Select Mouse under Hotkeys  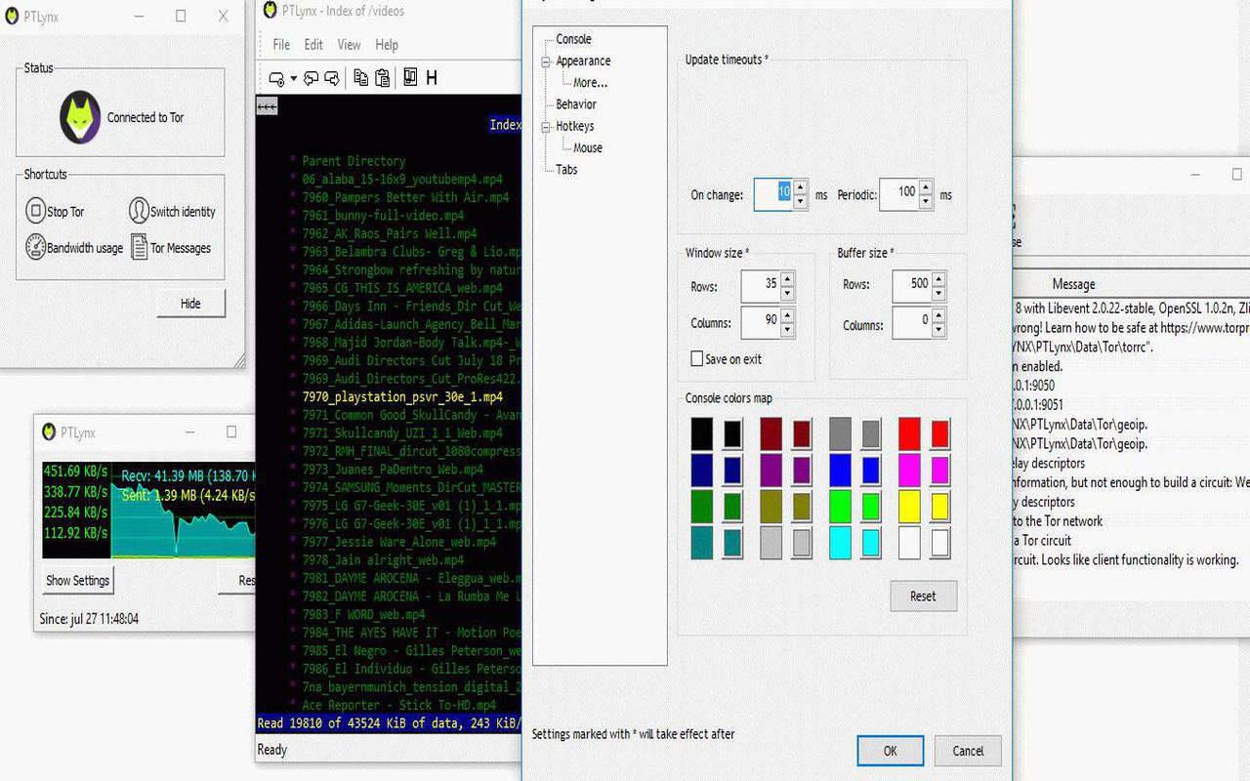588,148
